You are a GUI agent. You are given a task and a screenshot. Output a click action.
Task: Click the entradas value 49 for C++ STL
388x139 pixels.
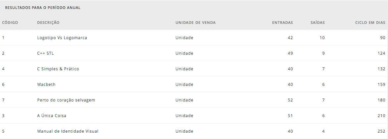[290, 53]
